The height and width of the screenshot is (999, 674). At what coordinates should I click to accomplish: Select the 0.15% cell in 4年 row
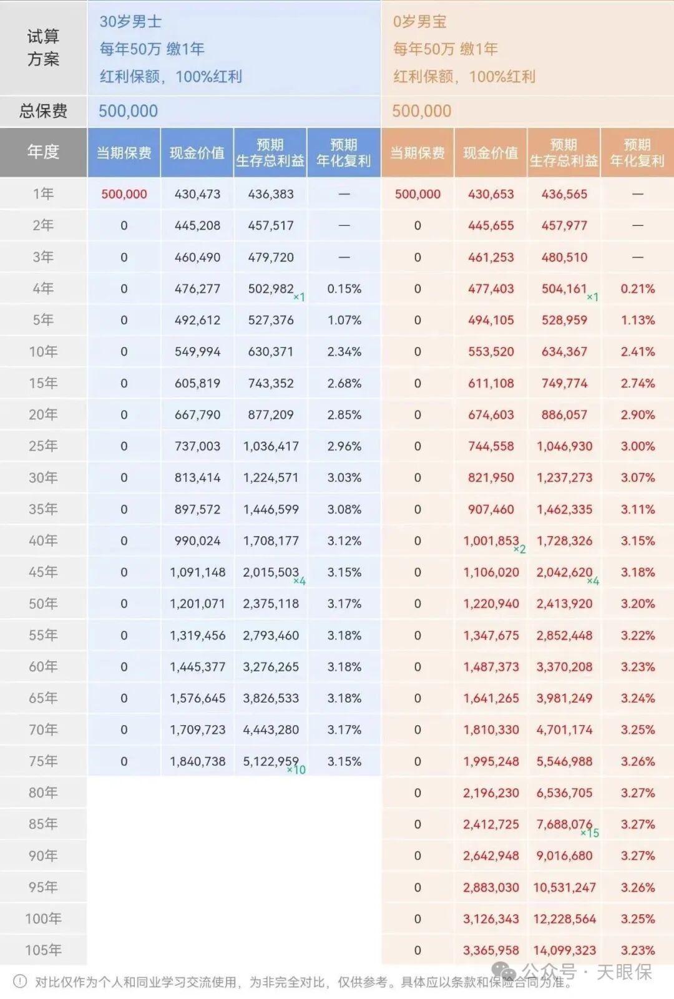[344, 289]
